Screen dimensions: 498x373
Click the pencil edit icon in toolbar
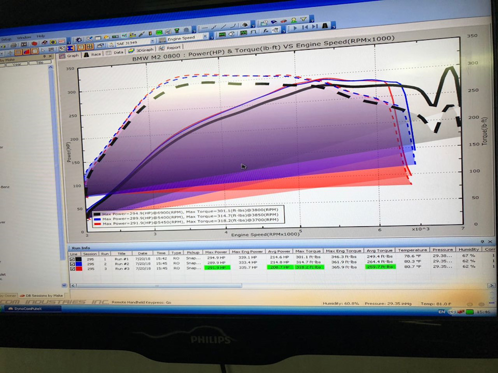(x=141, y=34)
